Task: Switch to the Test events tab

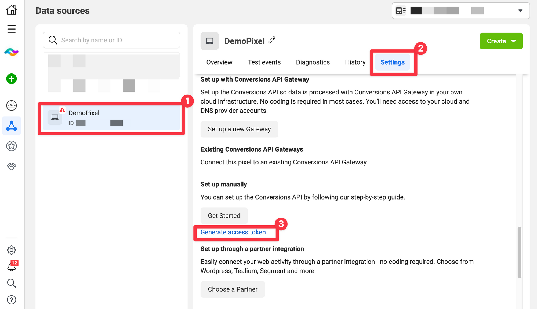Action: click(x=264, y=62)
